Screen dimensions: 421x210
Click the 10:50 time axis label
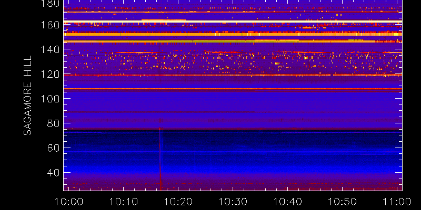(x=343, y=202)
